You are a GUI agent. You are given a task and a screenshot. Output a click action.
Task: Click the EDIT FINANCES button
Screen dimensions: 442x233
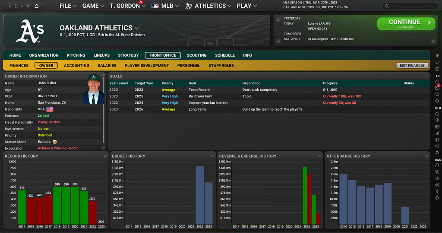(412, 66)
